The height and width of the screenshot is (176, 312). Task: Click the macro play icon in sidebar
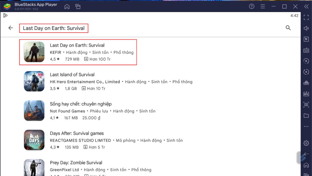pyautogui.click(x=306, y=61)
